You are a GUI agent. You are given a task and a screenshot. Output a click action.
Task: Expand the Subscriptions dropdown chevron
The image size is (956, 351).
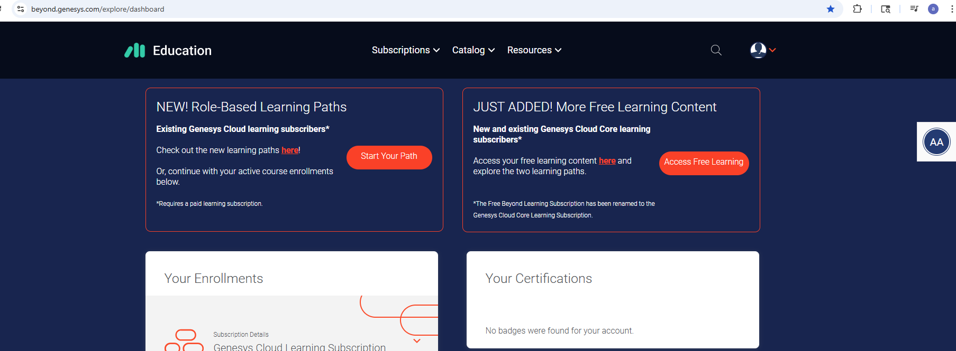[x=436, y=50]
